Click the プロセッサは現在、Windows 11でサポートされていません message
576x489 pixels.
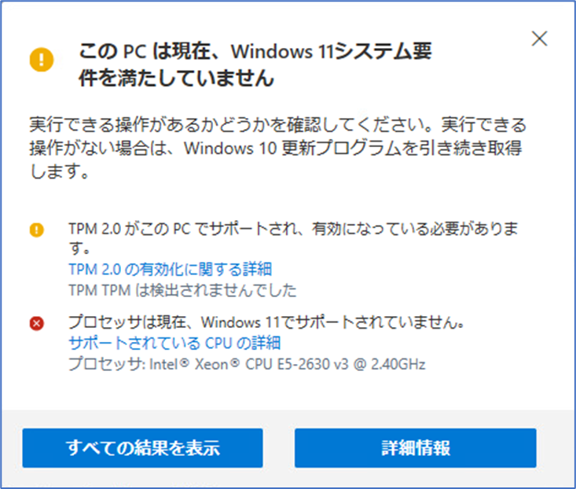(x=266, y=322)
